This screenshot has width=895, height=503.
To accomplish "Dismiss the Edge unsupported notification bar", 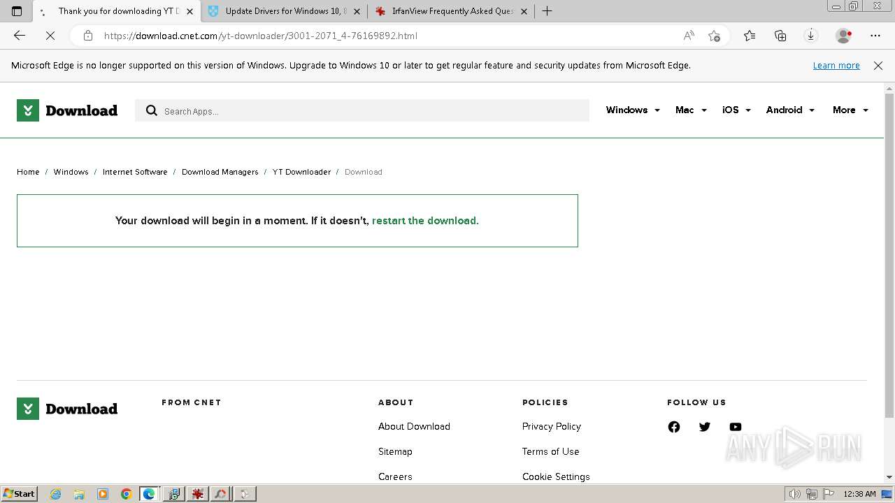I will (x=878, y=66).
